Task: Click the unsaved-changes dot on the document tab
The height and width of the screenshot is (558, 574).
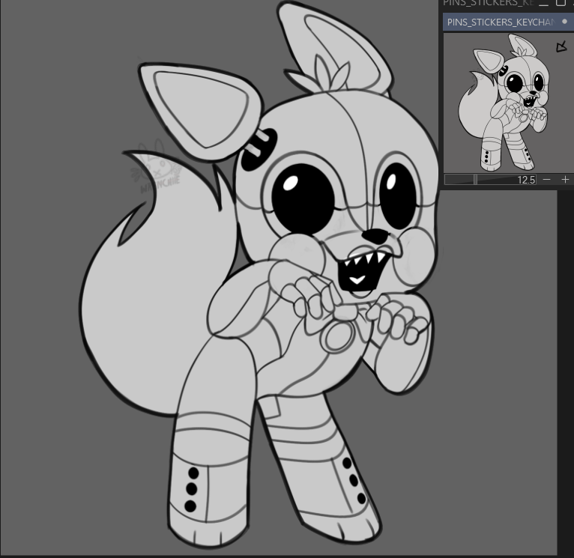Action: coord(564,22)
